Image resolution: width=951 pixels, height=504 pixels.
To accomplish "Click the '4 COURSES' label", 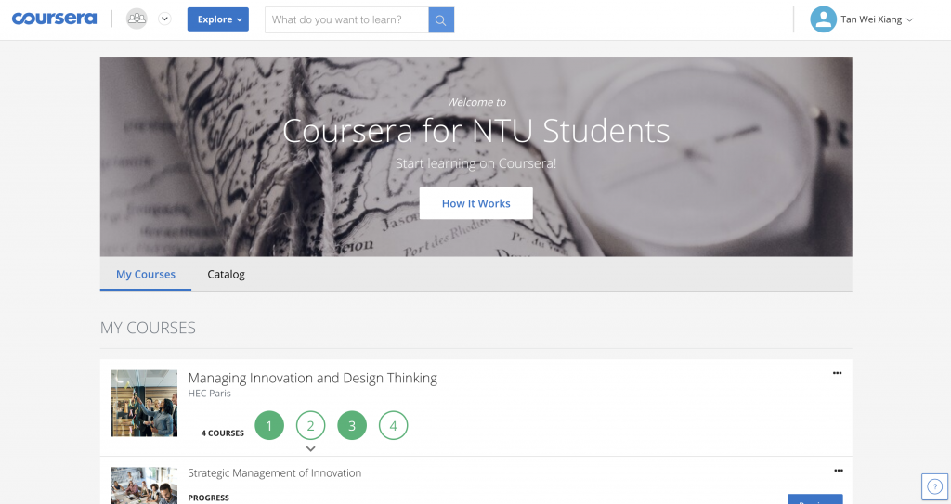I will tap(223, 433).
